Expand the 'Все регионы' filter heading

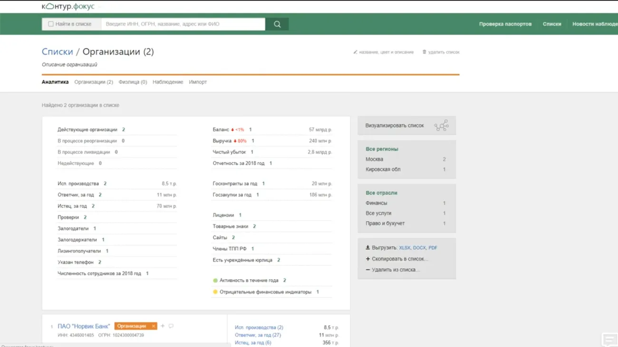pyautogui.click(x=382, y=149)
